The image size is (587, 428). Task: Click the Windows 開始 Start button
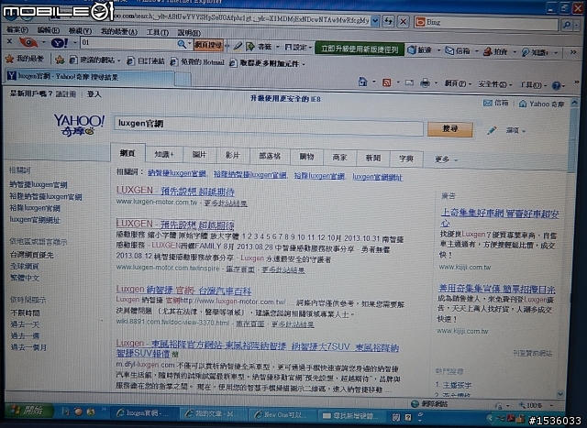[x=28, y=410]
